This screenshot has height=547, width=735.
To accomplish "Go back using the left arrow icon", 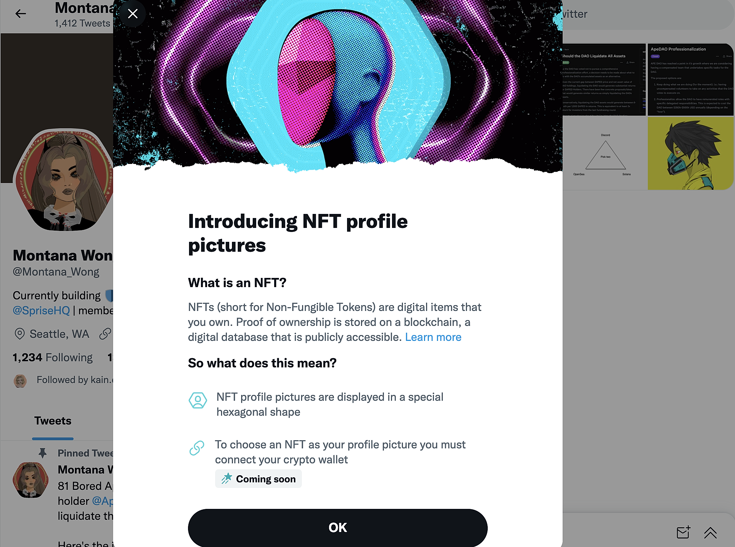I will [x=21, y=14].
